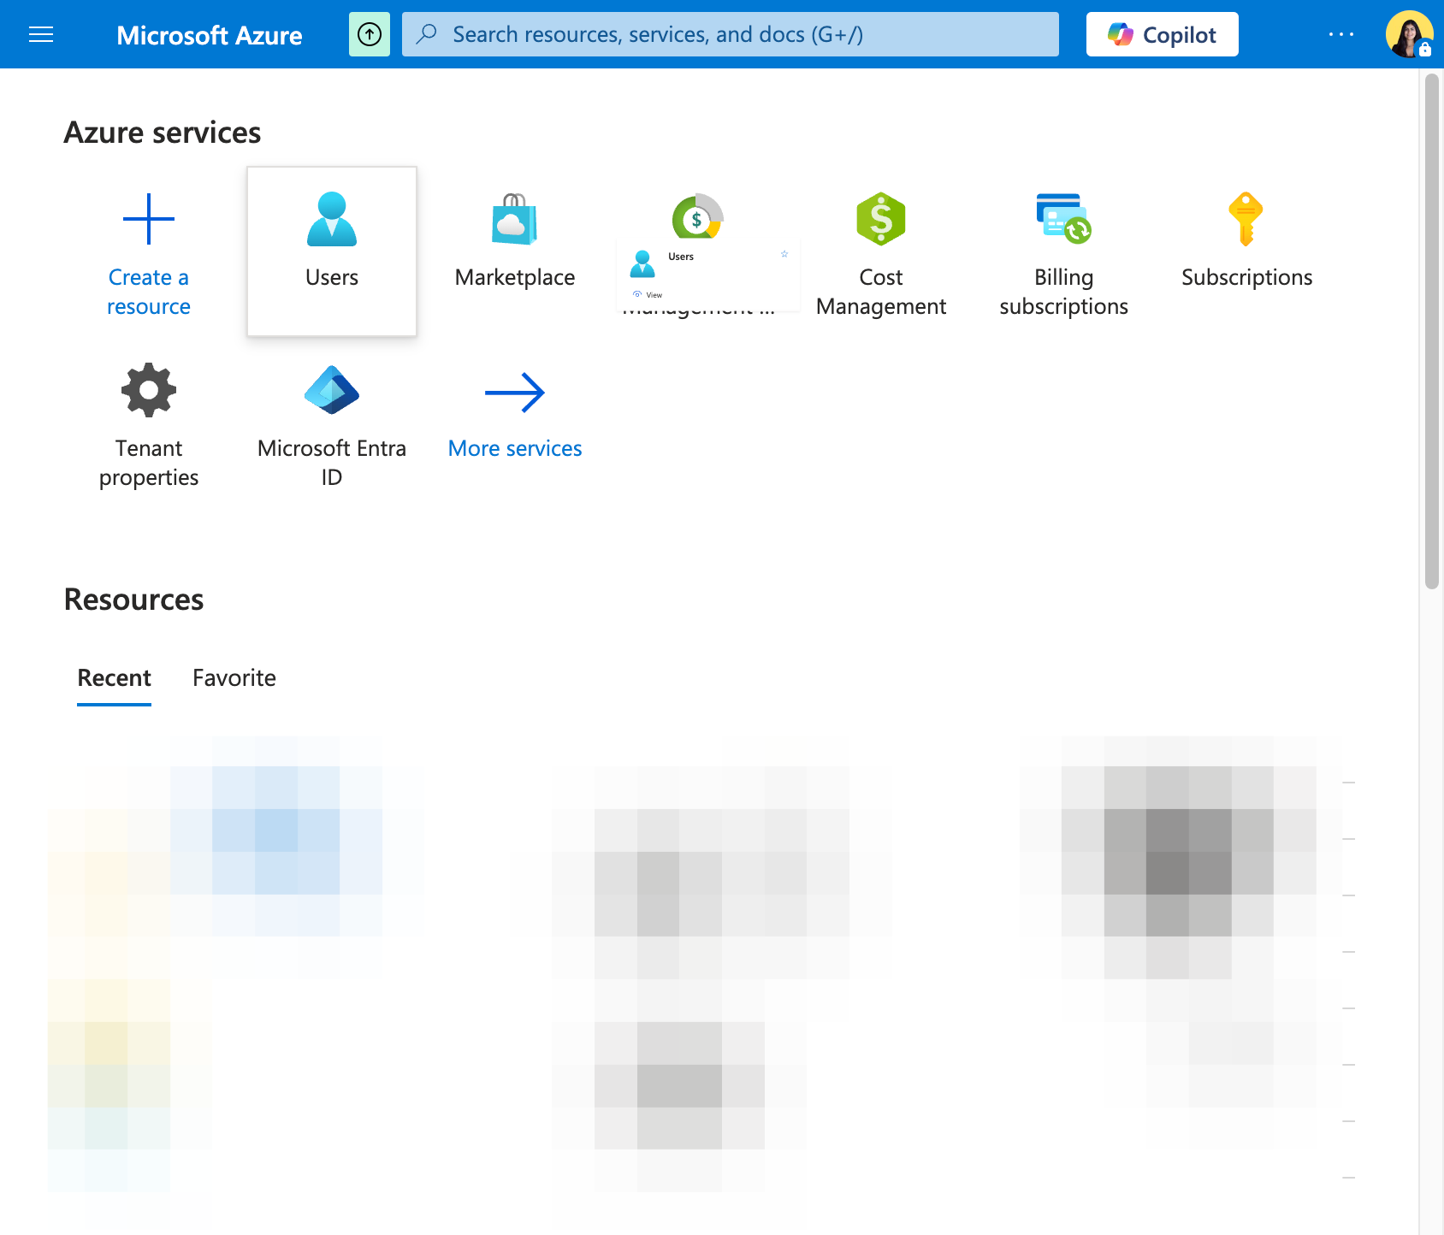The height and width of the screenshot is (1235, 1444).
Task: Click the Tenant properties label text
Action: pos(149,463)
